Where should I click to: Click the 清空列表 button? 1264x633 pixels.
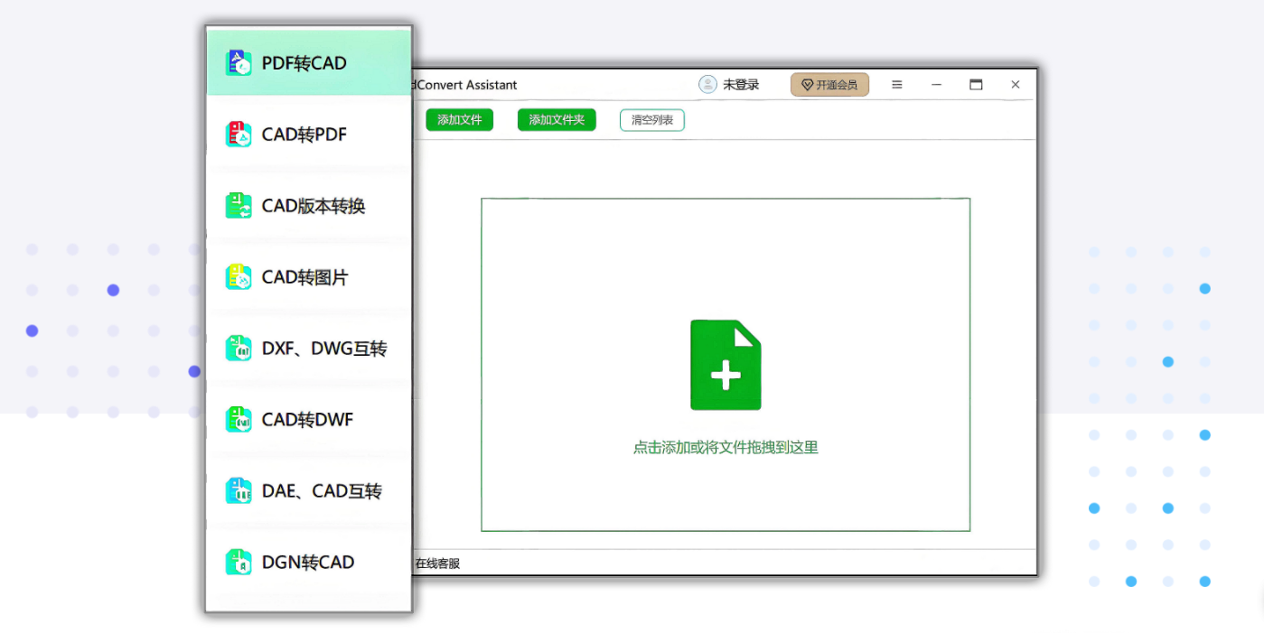(x=651, y=120)
